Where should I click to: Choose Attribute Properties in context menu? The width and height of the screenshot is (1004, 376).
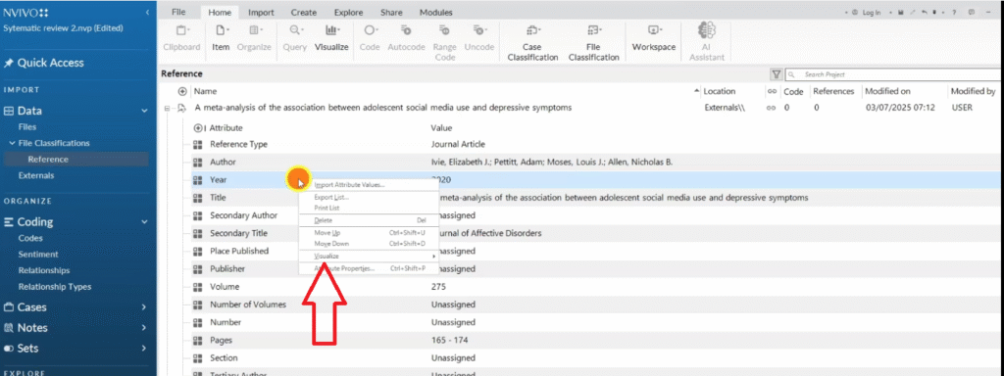point(369,268)
